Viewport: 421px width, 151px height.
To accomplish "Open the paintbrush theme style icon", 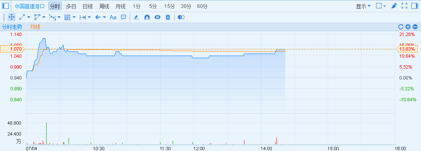I will [394, 6].
